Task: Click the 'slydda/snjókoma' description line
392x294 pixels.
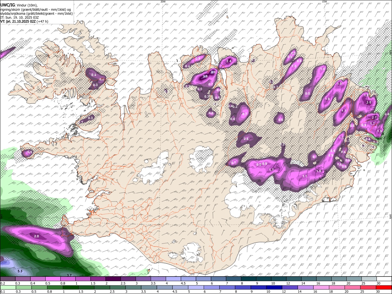Action: [36, 13]
